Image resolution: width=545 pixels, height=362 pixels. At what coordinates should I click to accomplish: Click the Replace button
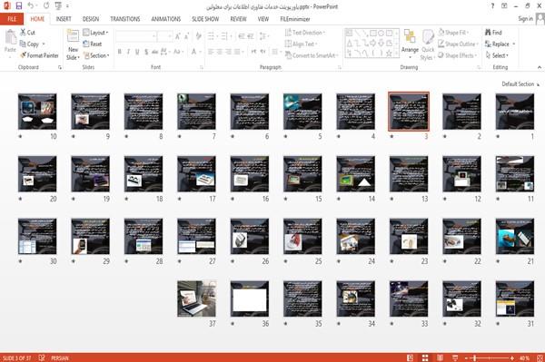click(x=500, y=44)
